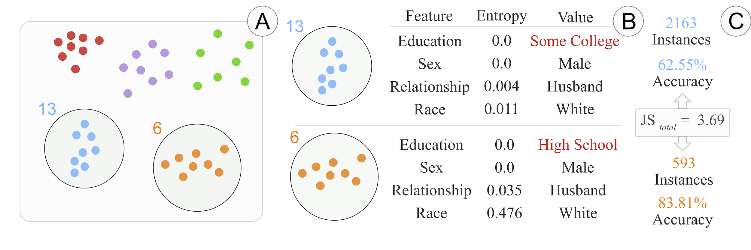Click the circled letter C badge

[x=736, y=21]
